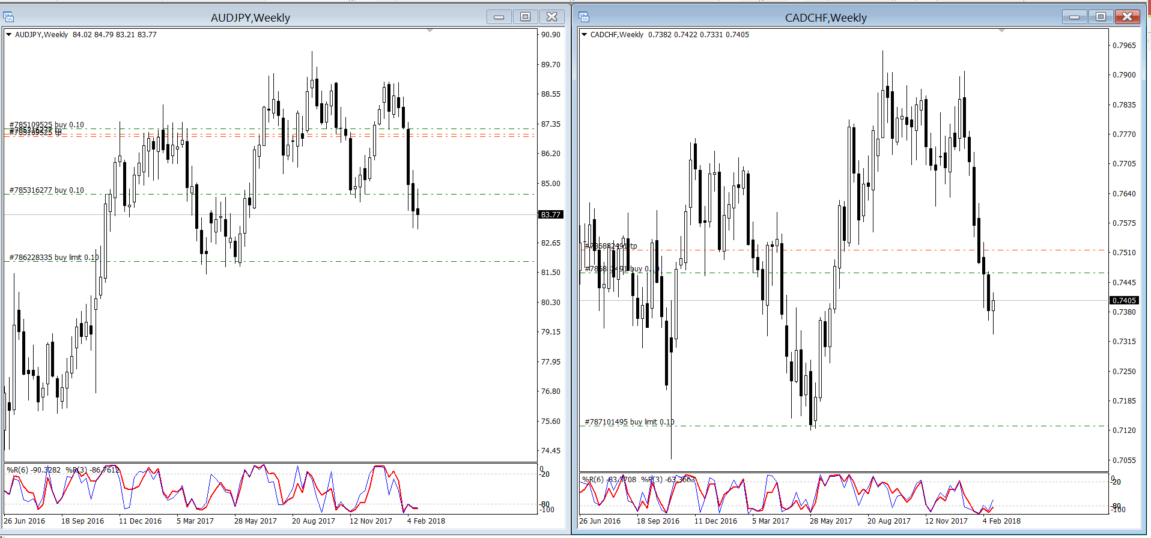Click the AUDJPY title bar text
1151x538 pixels.
(251, 17)
